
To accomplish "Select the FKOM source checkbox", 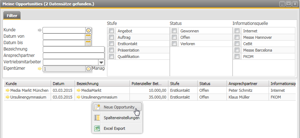I will (237, 57).
